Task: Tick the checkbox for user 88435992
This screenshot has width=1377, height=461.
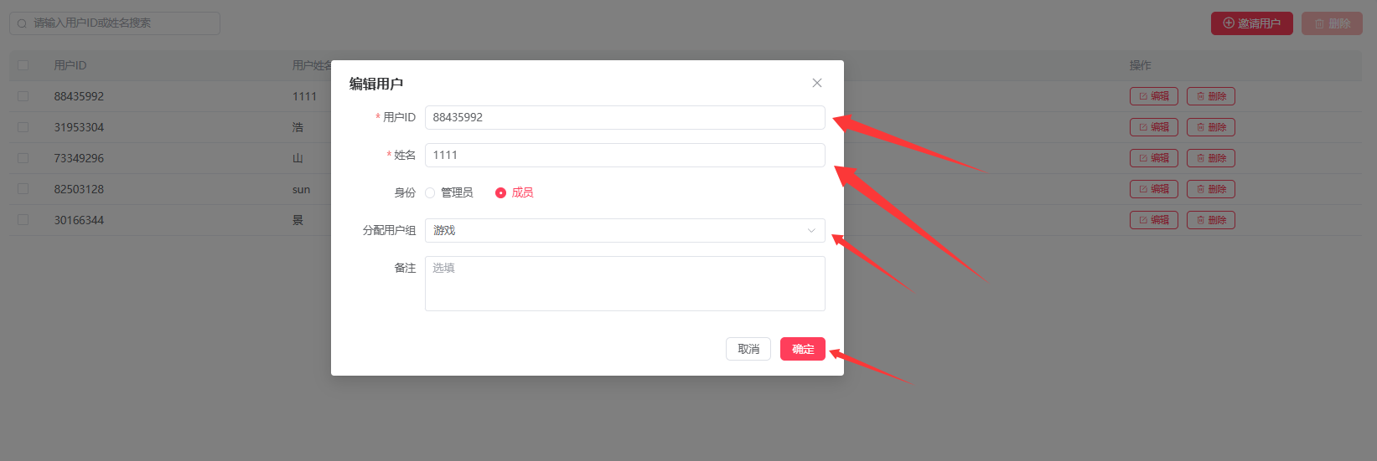Action: 23,96
